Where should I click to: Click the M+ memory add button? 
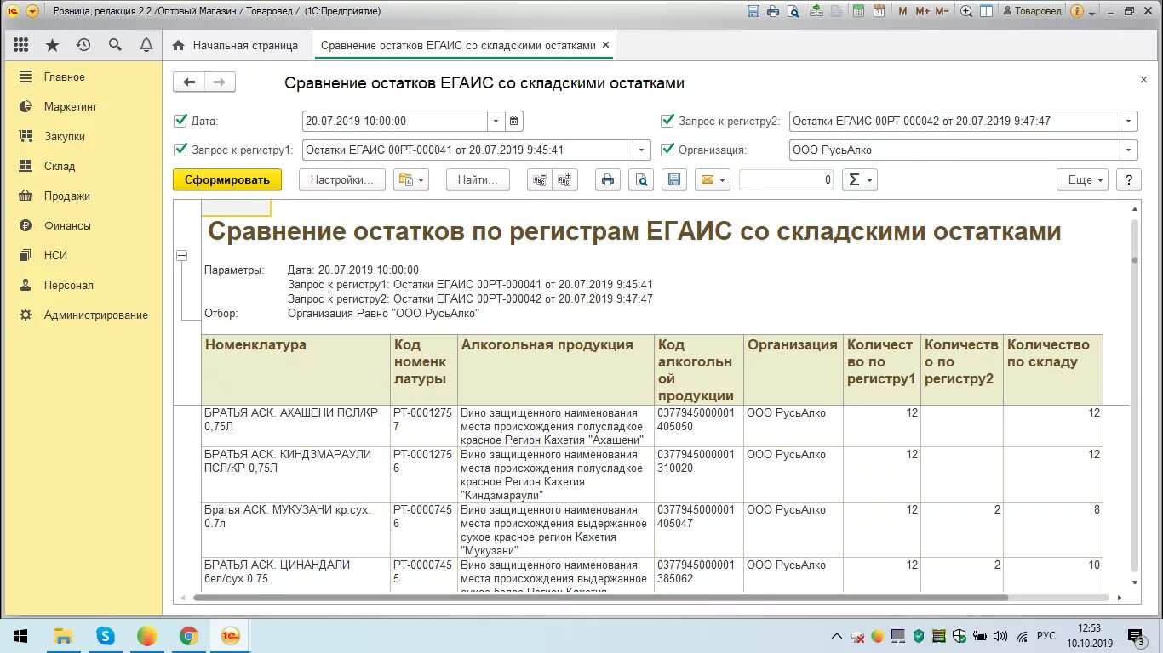pos(923,11)
